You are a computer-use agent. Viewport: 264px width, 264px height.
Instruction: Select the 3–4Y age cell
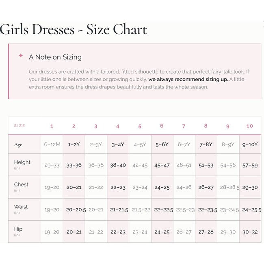pyautogui.click(x=118, y=145)
